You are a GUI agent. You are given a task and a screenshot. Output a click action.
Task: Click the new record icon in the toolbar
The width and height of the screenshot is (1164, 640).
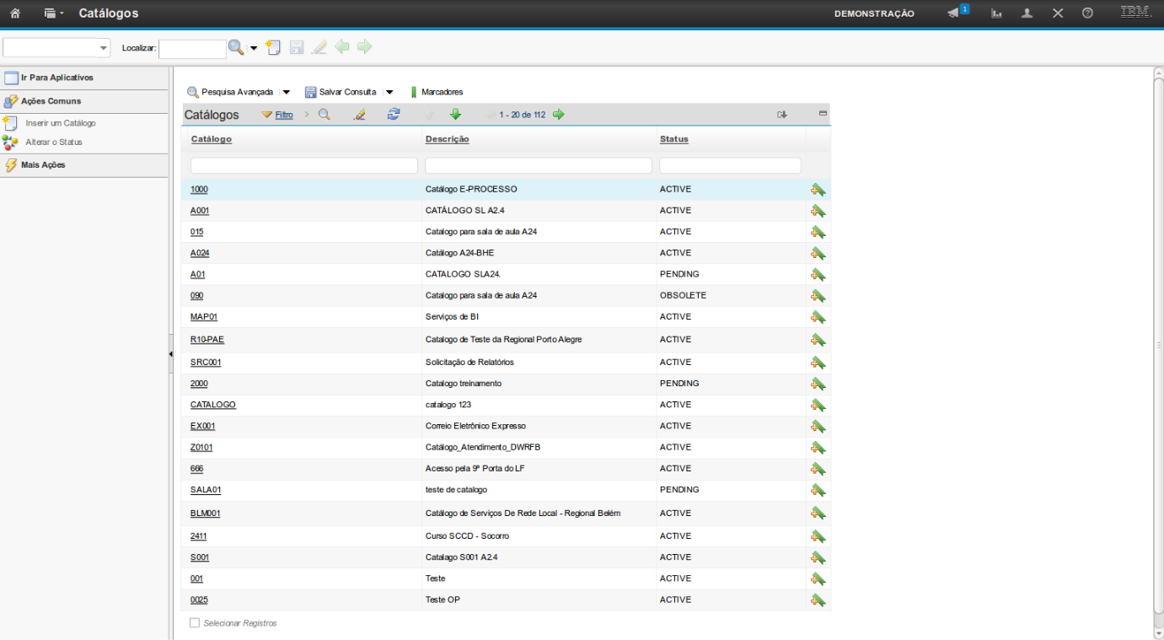tap(272, 47)
